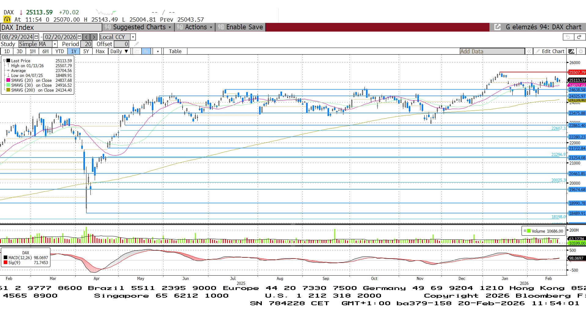Select the candlestick chart style icon
Screen dimensions: 586x319
point(146,51)
